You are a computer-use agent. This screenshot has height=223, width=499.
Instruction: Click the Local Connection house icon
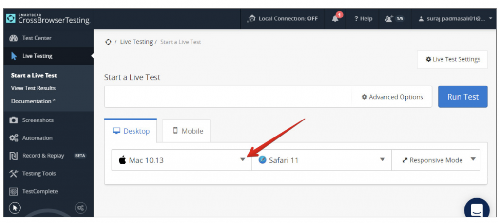[x=251, y=19]
